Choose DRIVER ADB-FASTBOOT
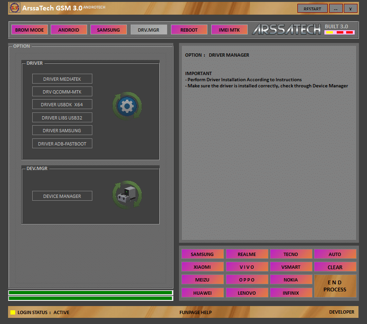The width and height of the screenshot is (367, 324). pyautogui.click(x=62, y=144)
